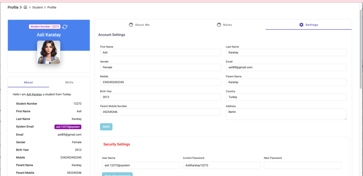Click the Gender field showing Female
363x176 pixels.
(160, 67)
